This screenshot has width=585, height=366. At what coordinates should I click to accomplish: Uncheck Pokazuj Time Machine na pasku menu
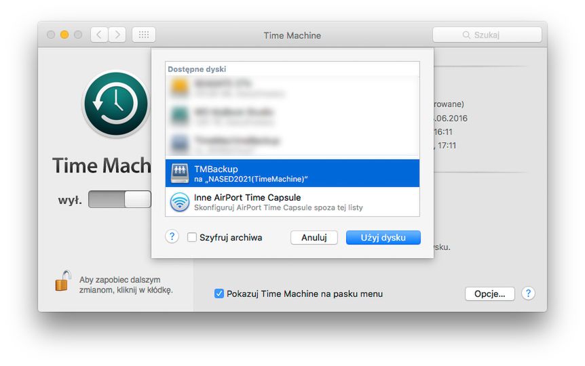[x=219, y=293]
